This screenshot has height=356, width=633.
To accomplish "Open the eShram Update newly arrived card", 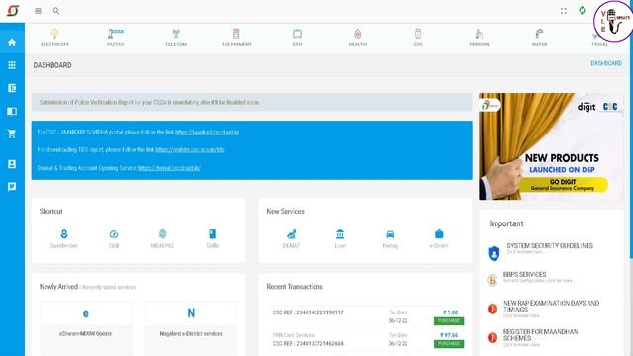I will [86, 327].
